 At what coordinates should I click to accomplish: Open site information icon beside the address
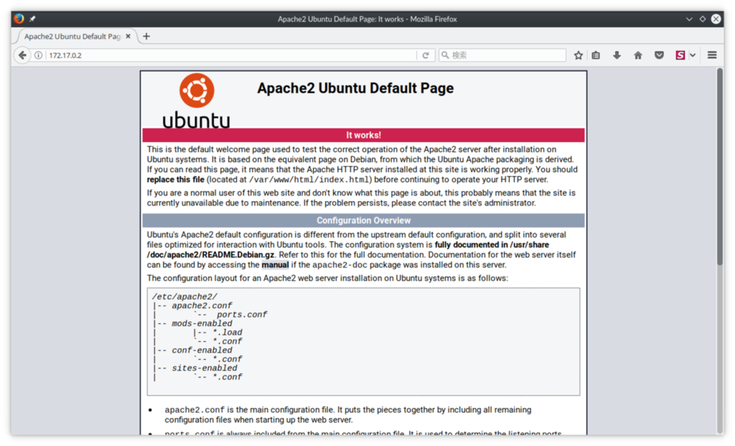[38, 55]
